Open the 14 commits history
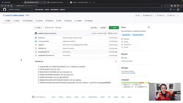The width and height of the screenshot is (183, 103). click(x=113, y=33)
